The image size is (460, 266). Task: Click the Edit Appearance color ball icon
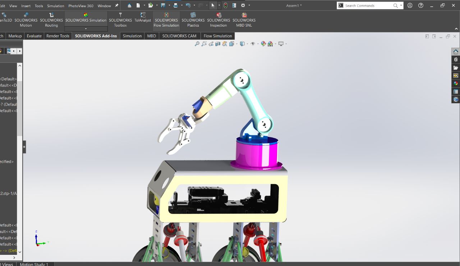(263, 44)
